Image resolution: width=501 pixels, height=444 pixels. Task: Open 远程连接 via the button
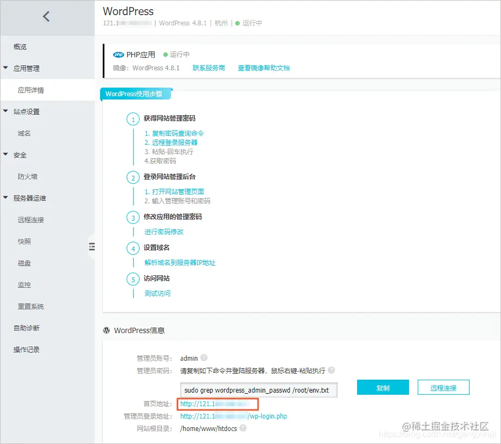click(443, 387)
